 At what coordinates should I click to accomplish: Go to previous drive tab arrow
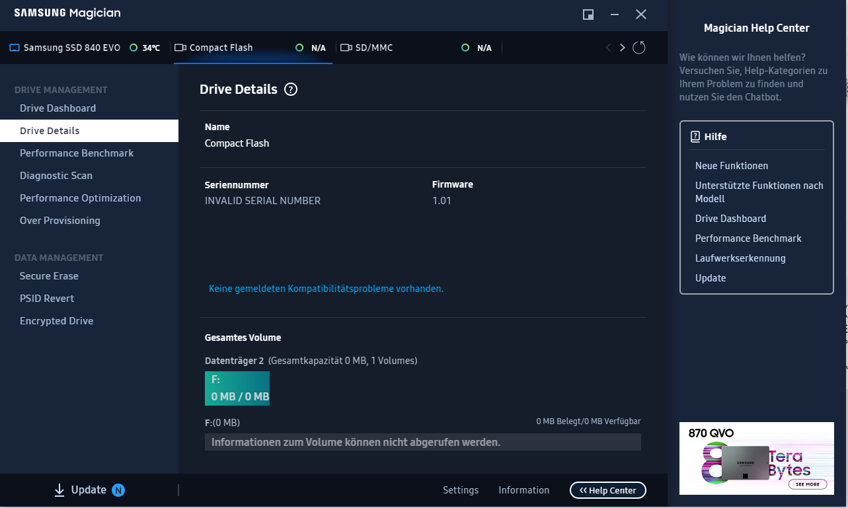click(x=608, y=48)
